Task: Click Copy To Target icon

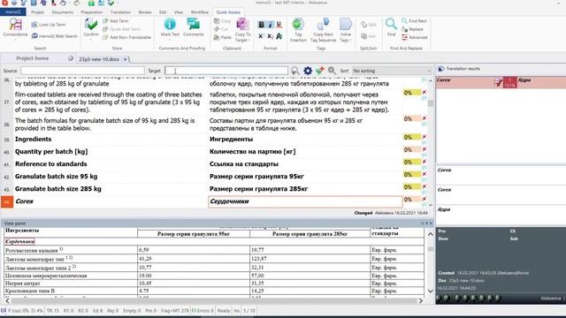Action: click(242, 25)
